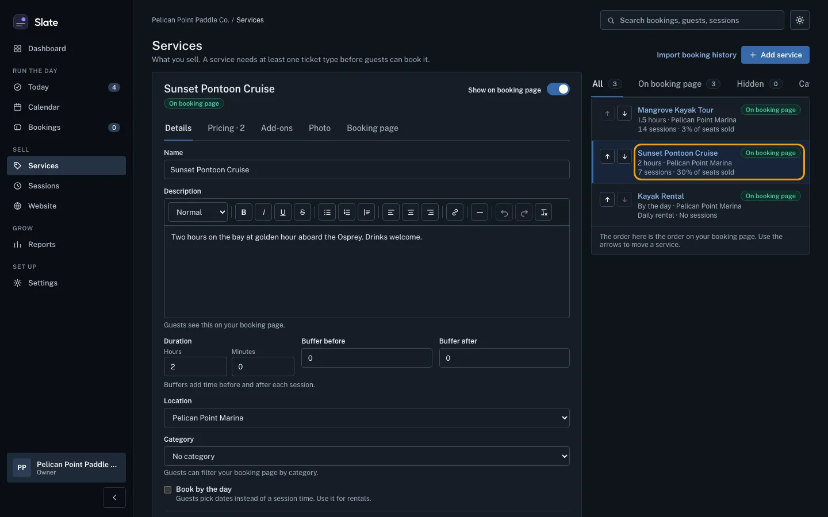Screen dimensions: 828x517
Task: Open Today in the sidebar
Action: coord(66,87)
